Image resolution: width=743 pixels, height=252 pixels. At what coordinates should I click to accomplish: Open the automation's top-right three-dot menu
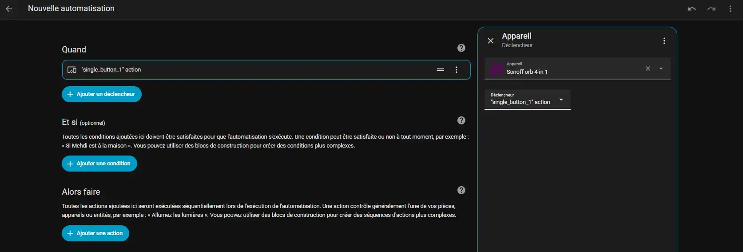pos(730,9)
